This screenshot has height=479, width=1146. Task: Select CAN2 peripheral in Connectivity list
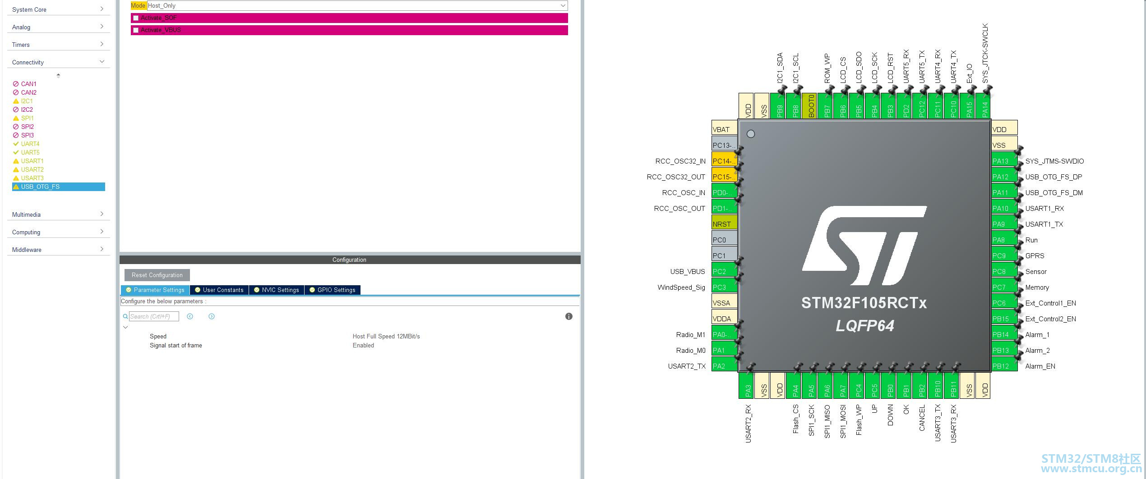tap(28, 92)
